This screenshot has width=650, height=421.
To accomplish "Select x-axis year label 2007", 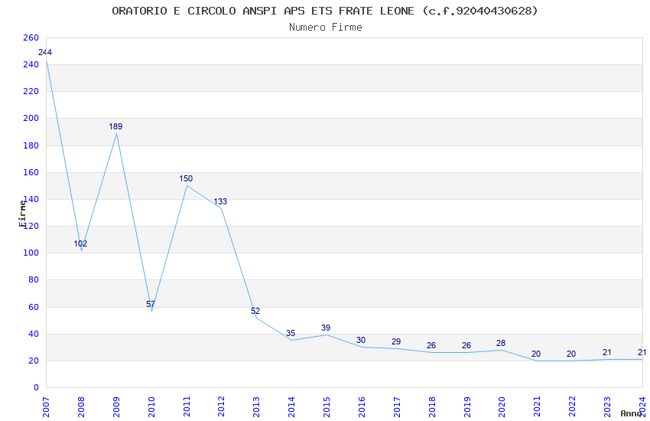I will pyautogui.click(x=46, y=407).
